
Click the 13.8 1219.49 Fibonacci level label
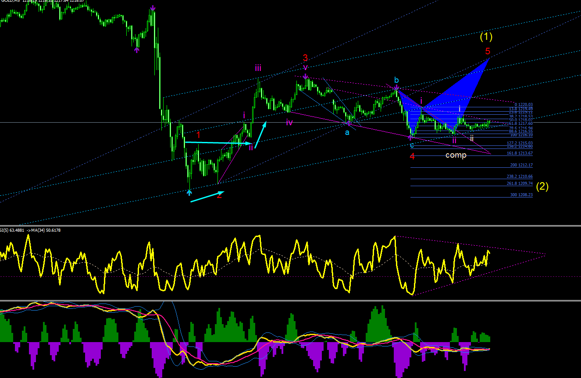click(521, 109)
